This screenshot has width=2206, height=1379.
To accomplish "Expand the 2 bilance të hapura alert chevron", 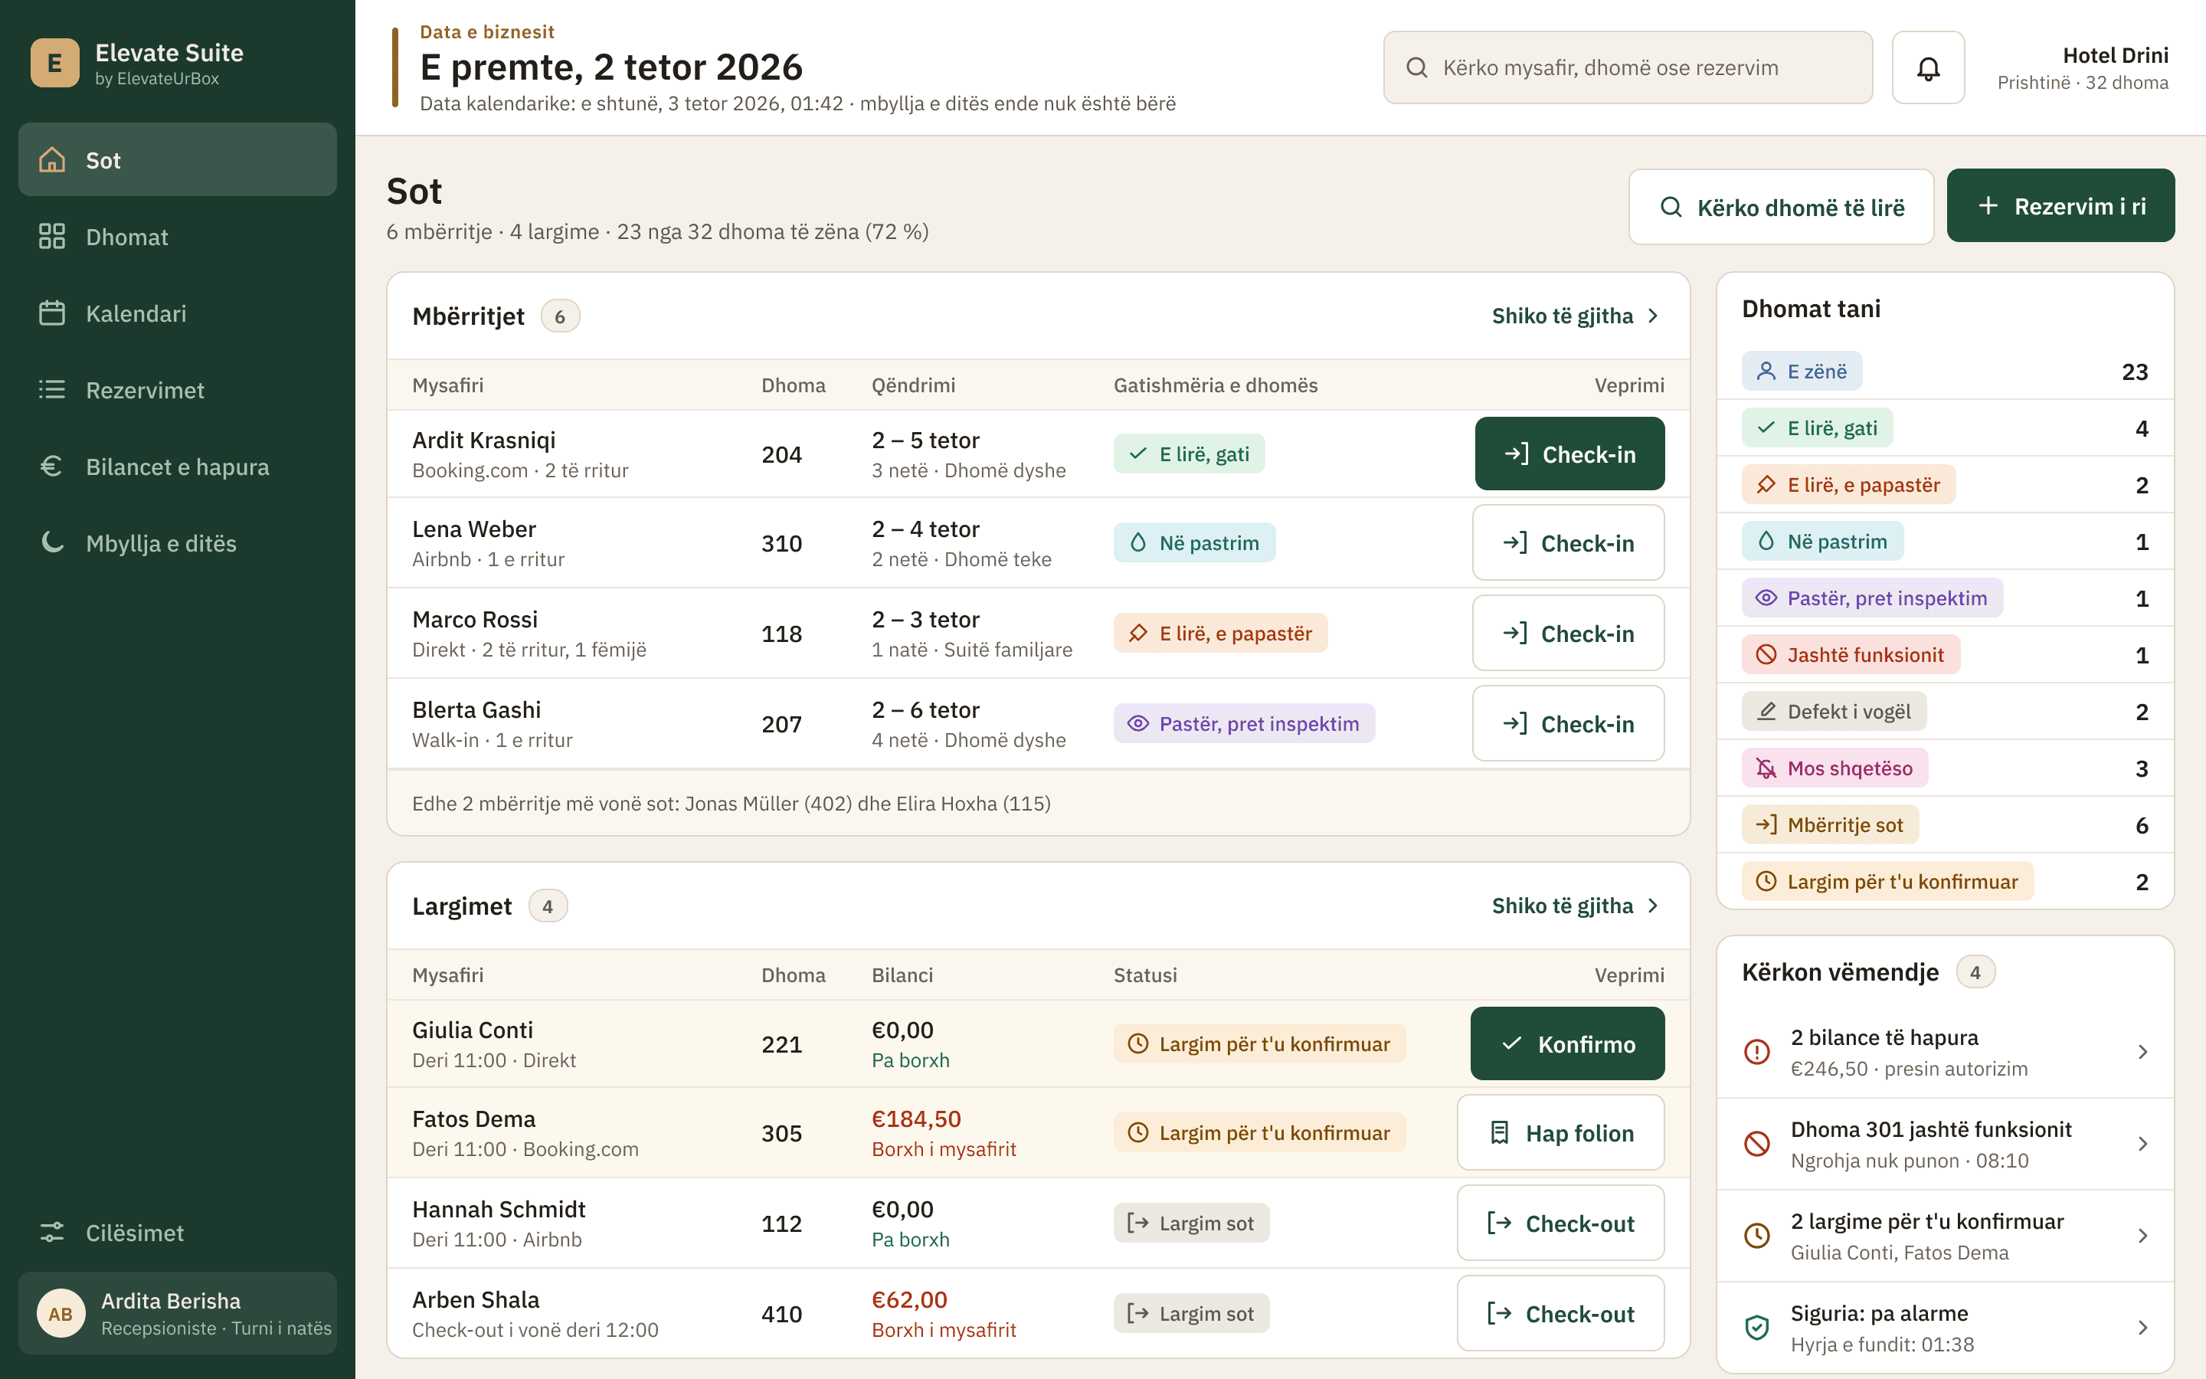I will (x=2143, y=1052).
